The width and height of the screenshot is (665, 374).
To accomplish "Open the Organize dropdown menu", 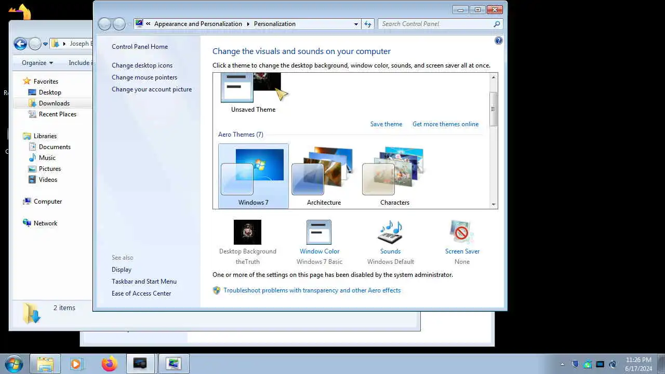I will pyautogui.click(x=37, y=63).
